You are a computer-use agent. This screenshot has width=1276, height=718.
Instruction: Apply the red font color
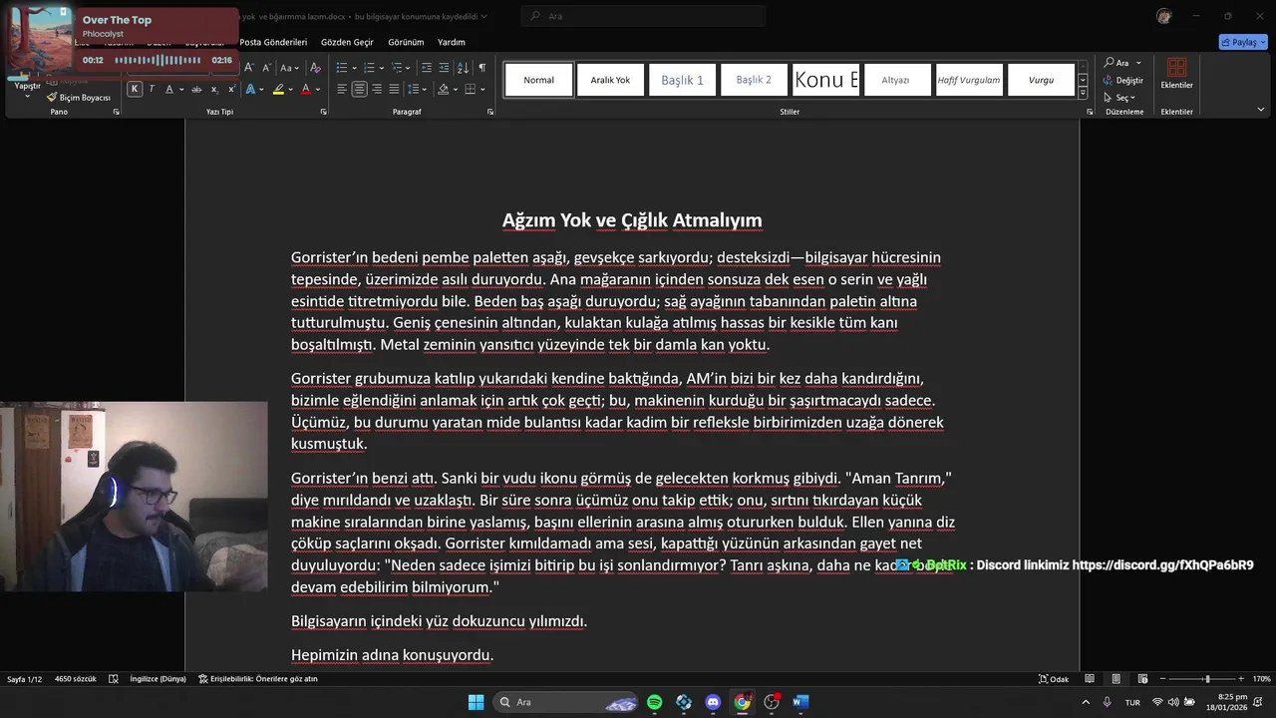305,89
